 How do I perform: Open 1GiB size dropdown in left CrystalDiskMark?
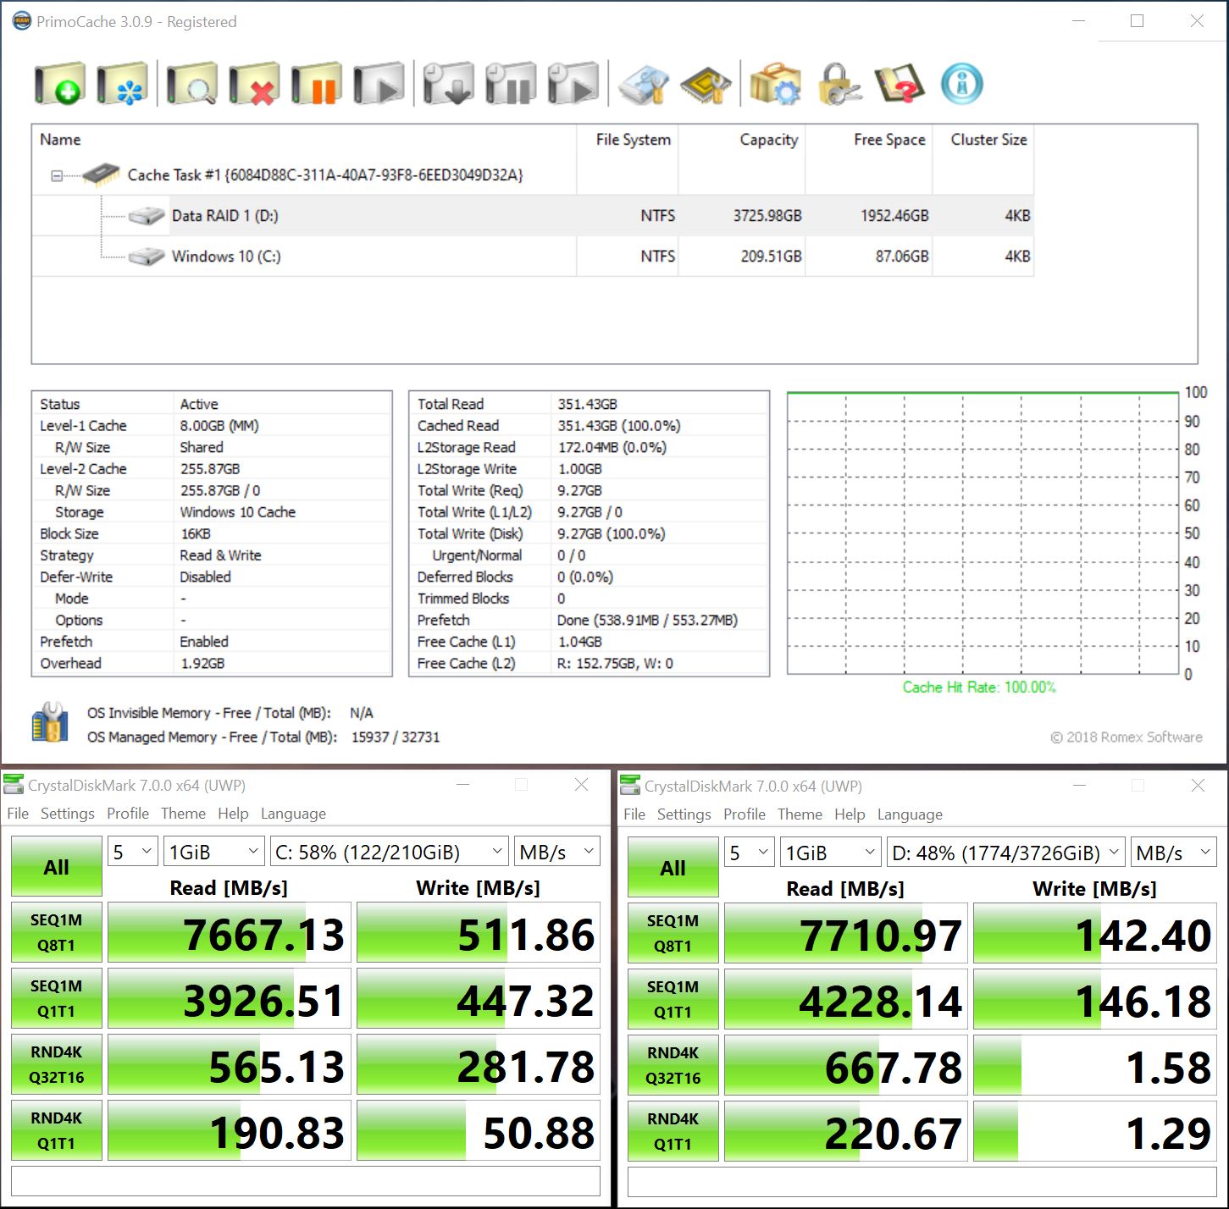pos(214,852)
